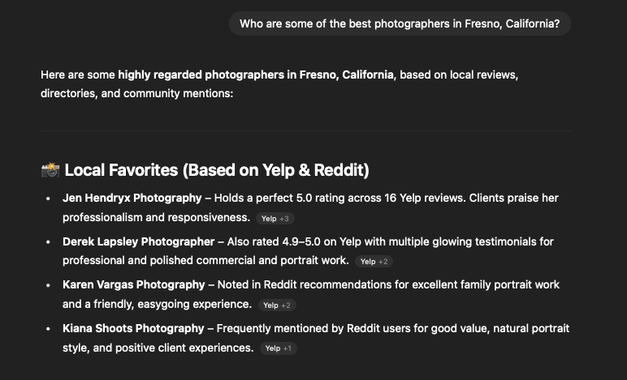Click the user question message bubble

(x=400, y=23)
